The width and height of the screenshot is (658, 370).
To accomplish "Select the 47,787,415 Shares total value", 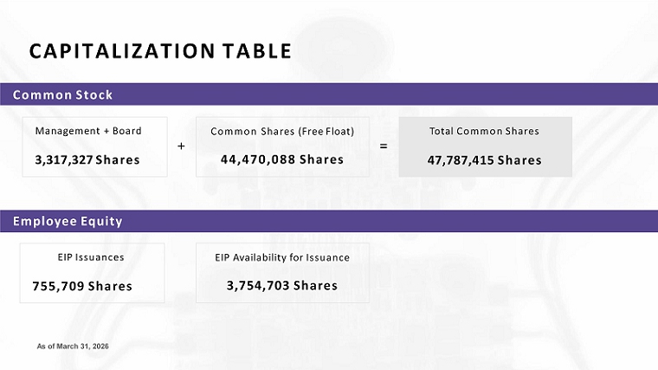I will (x=484, y=160).
